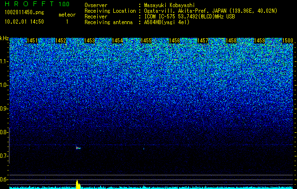Click the yellow meteor power peak

[x=78, y=184]
